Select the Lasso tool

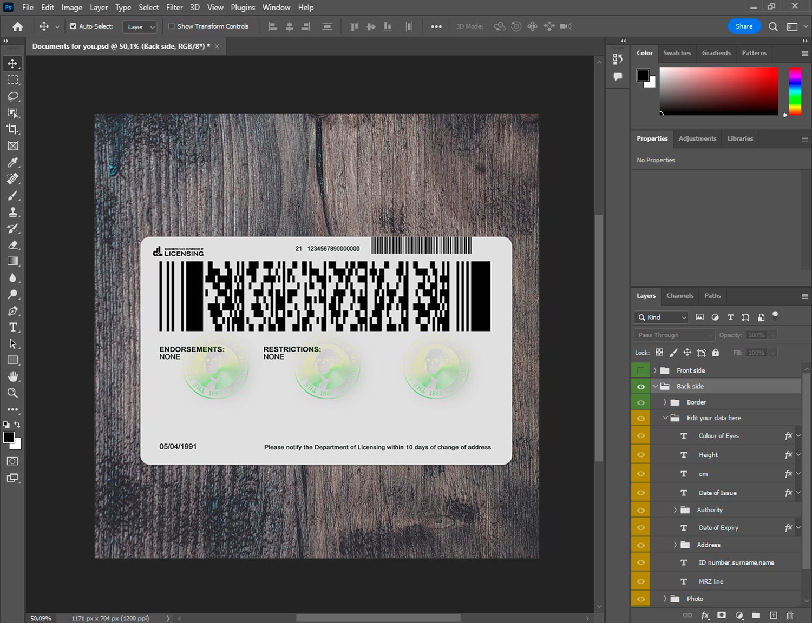pos(12,96)
